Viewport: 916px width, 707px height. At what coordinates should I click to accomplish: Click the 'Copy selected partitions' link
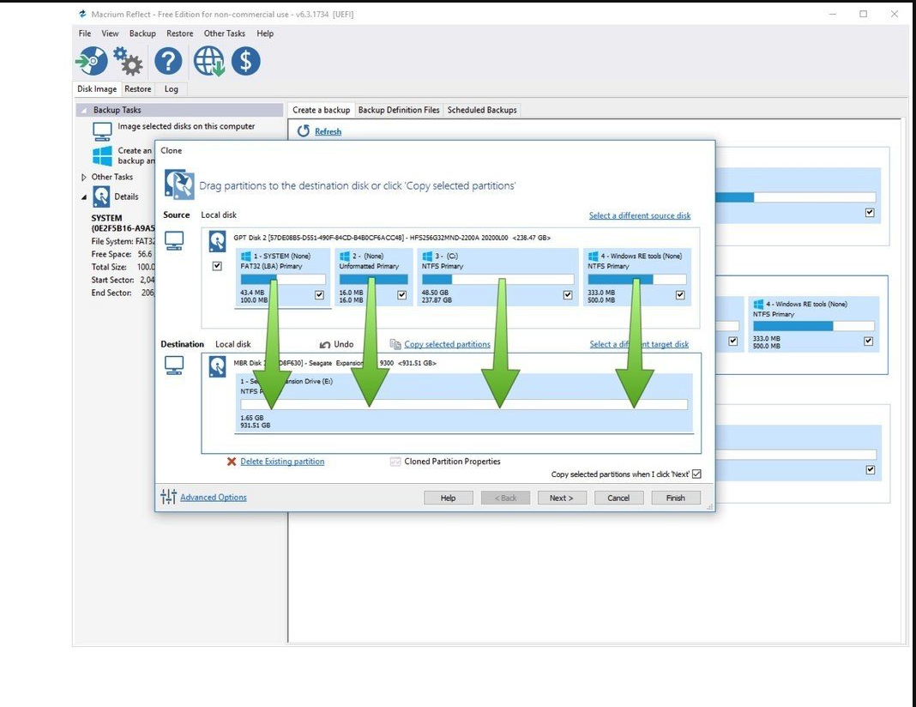tap(448, 344)
